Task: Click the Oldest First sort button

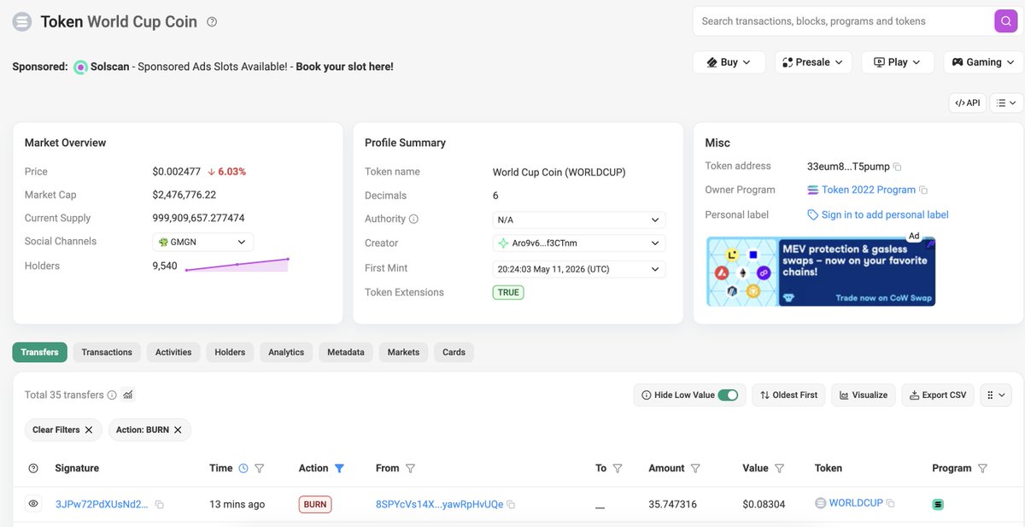Action: 789,395
